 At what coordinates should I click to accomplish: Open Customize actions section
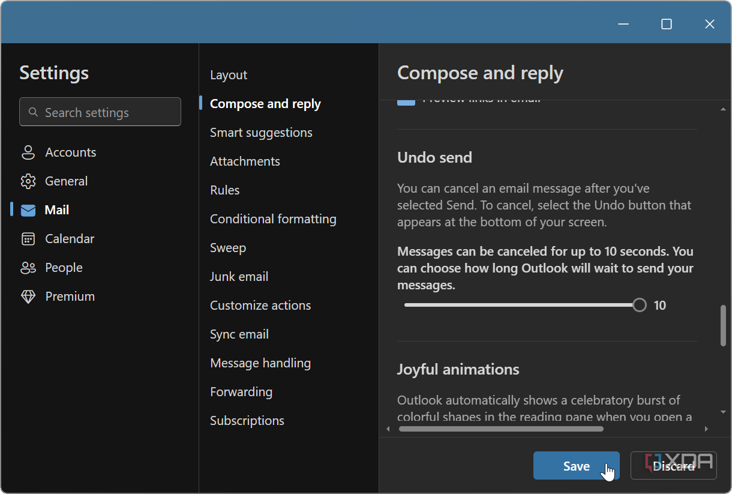[x=260, y=306]
